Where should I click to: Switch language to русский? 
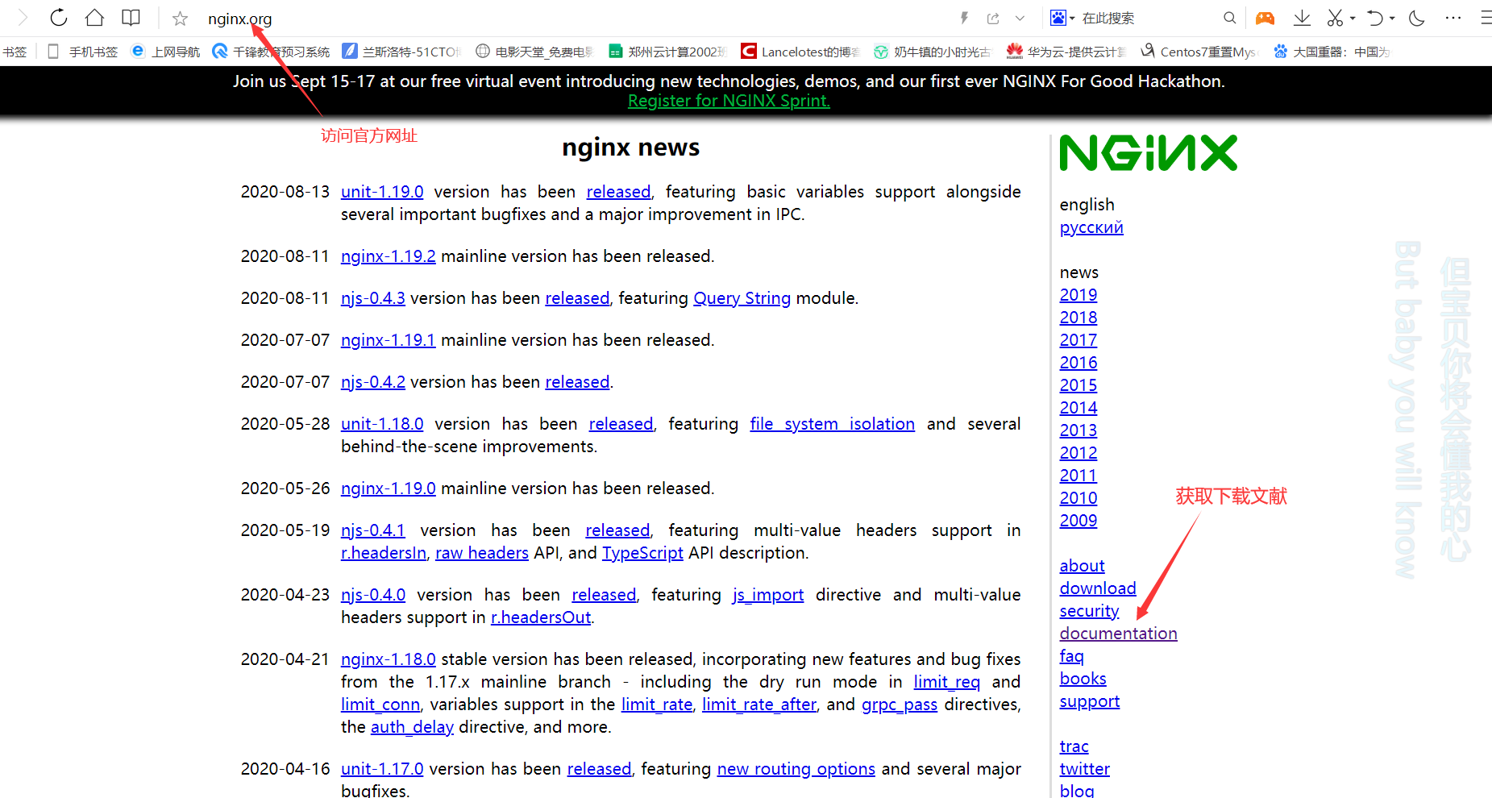click(x=1091, y=227)
